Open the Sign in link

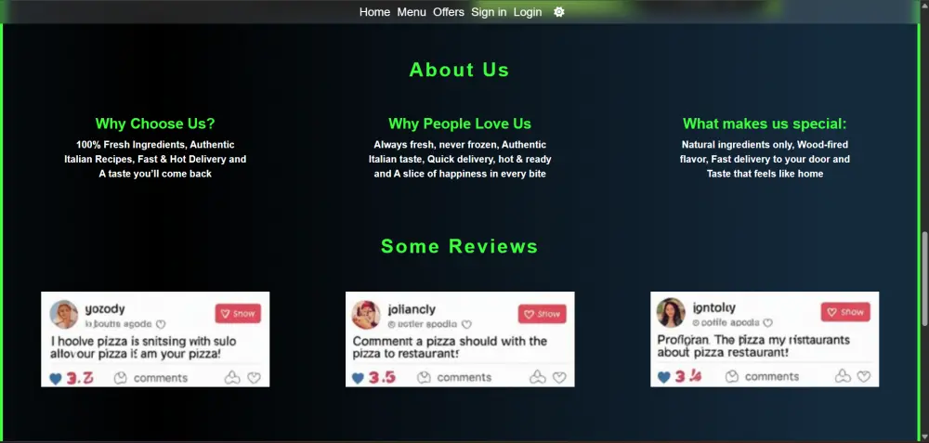coord(489,12)
